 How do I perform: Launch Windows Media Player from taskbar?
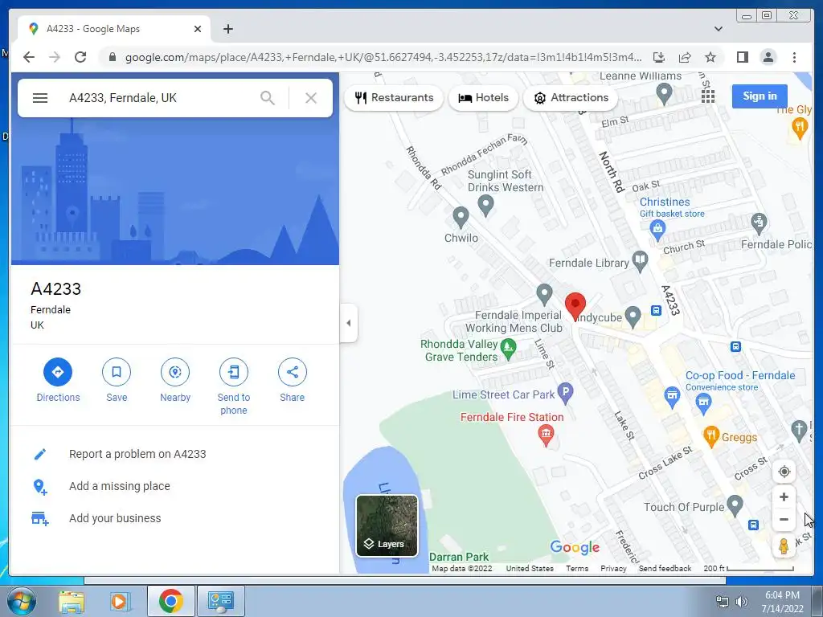tap(119, 601)
